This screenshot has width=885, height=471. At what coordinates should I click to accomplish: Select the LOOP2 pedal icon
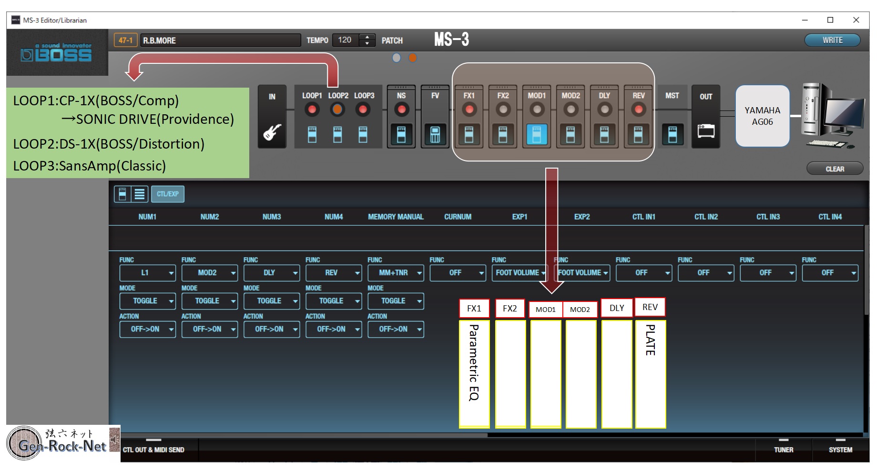pyautogui.click(x=337, y=135)
